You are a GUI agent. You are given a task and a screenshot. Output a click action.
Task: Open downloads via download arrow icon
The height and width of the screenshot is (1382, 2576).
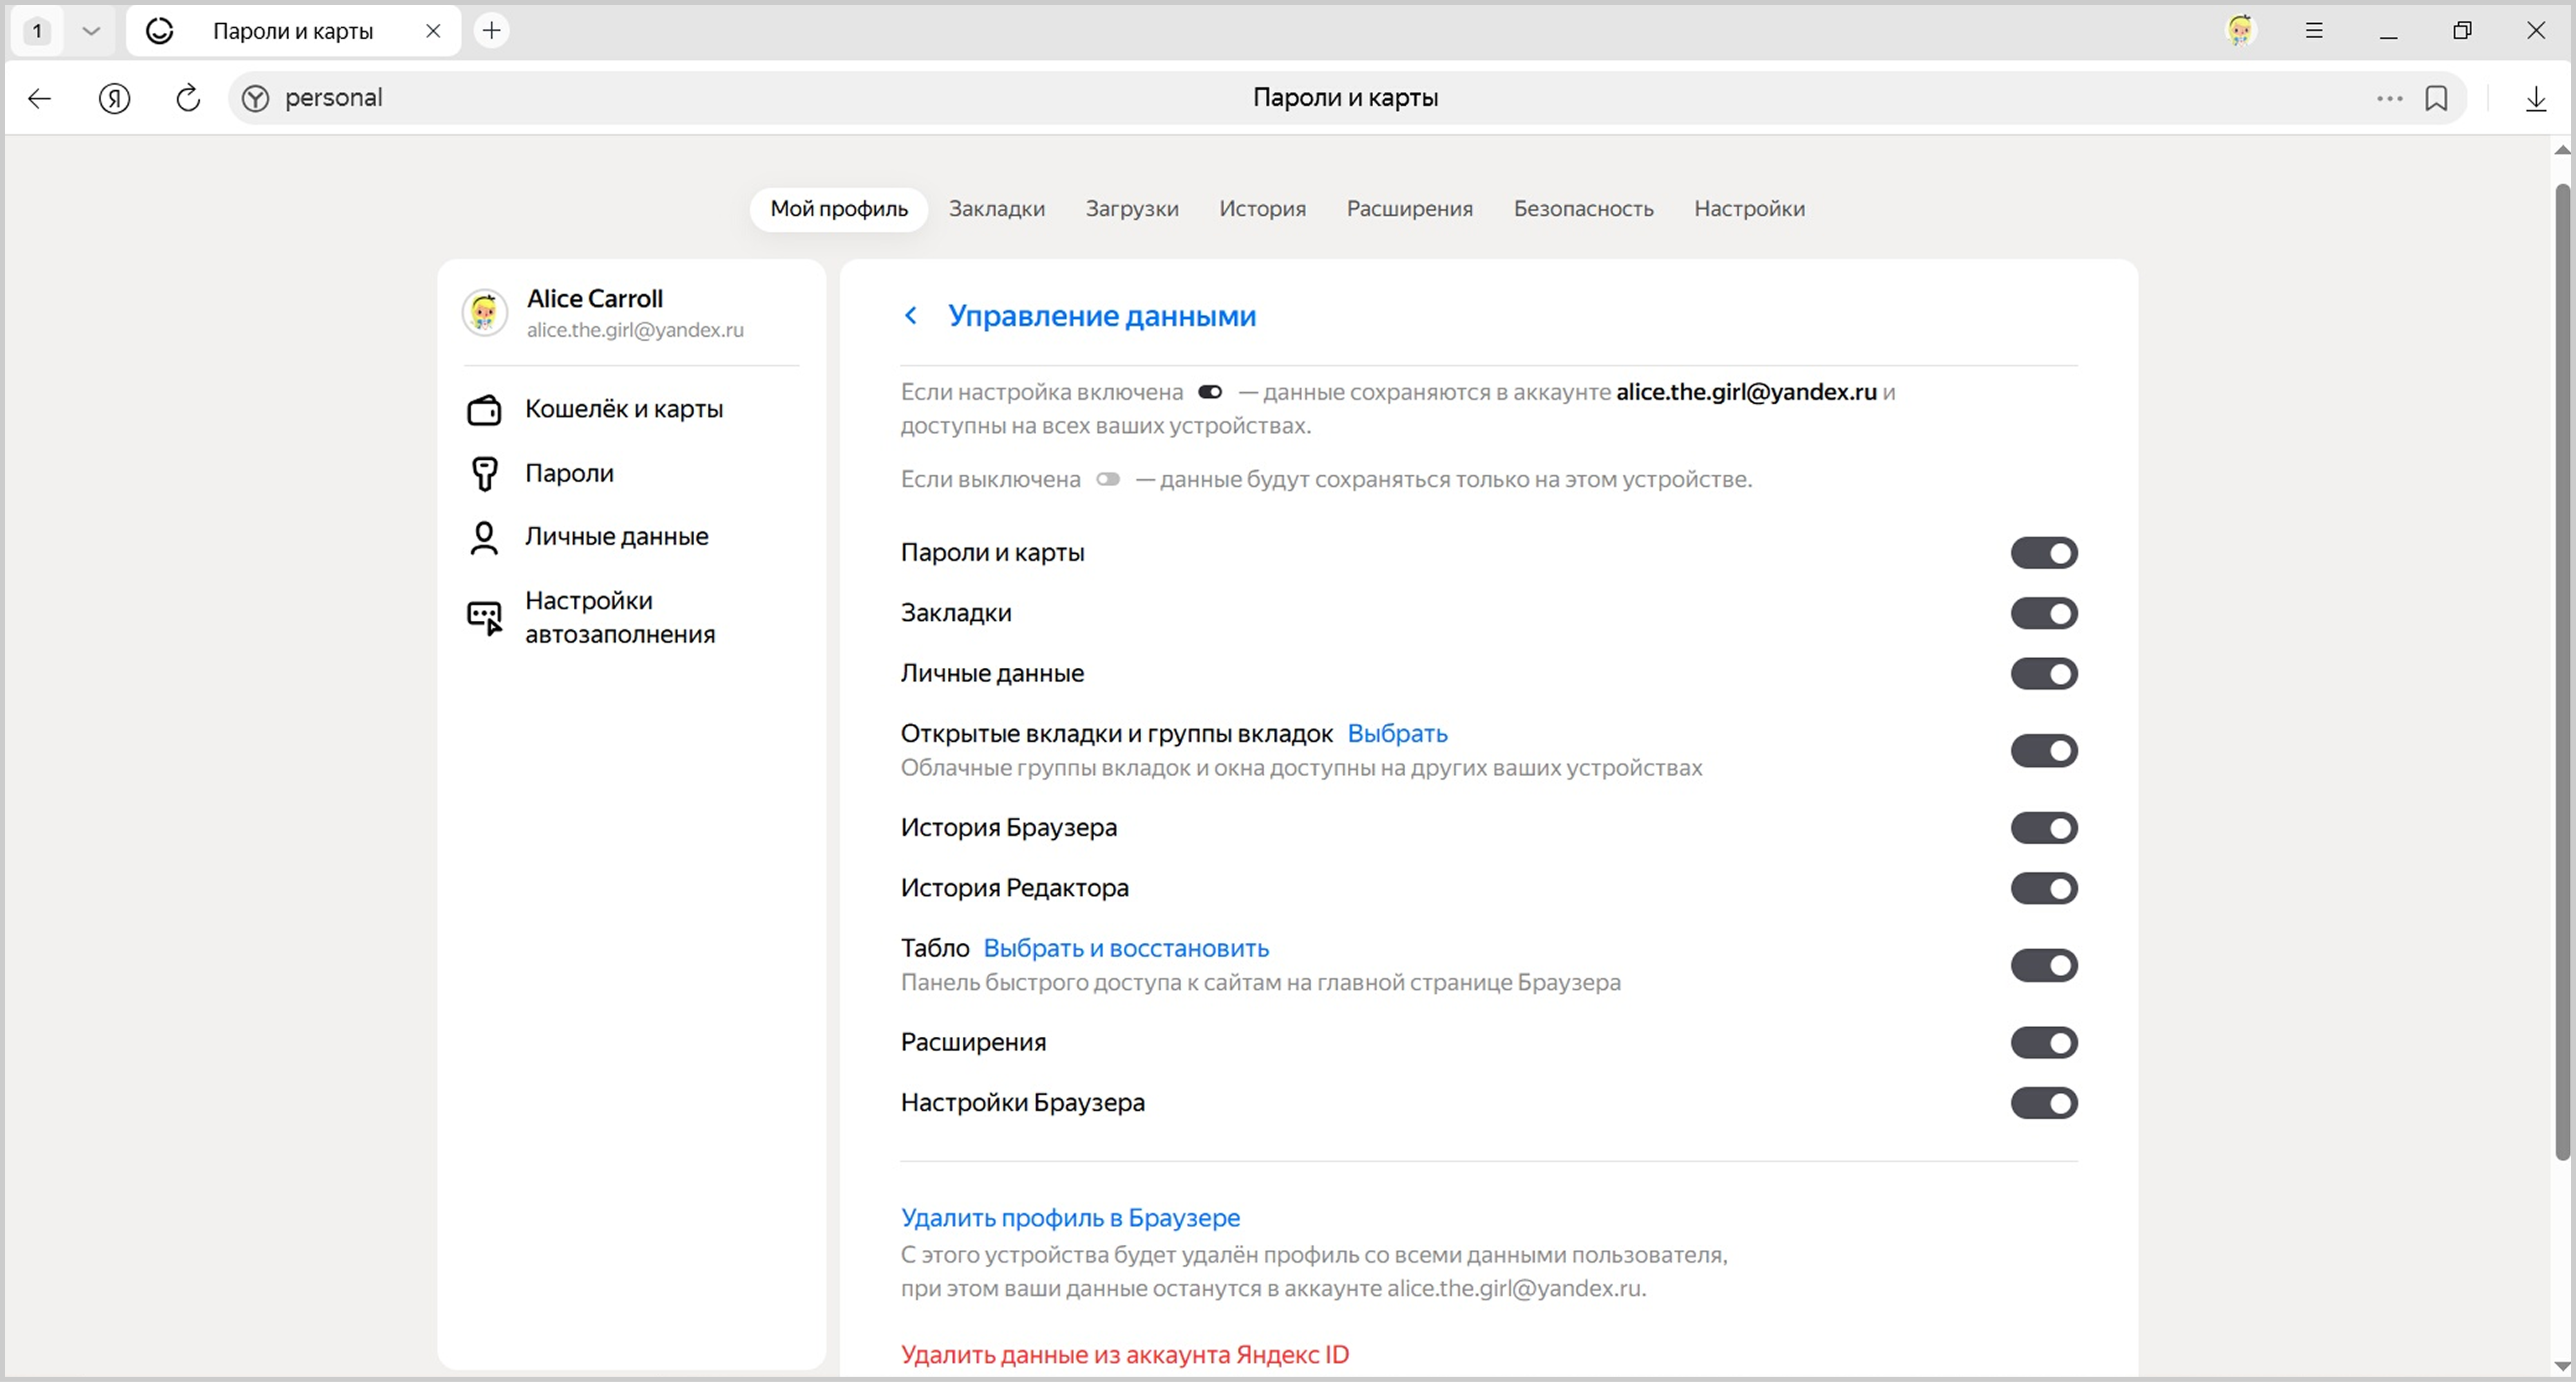tap(2535, 98)
